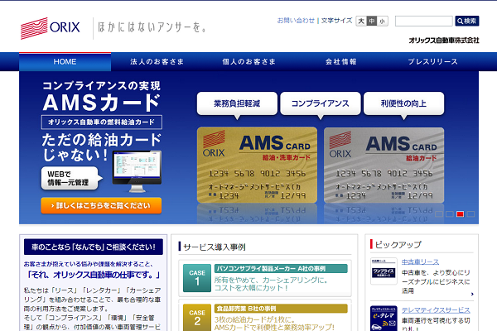Open the 会社情報 menu
This screenshot has height=331, width=497.
(340, 62)
